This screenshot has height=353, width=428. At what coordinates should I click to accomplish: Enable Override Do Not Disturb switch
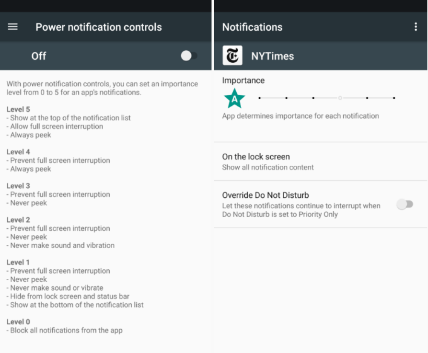(405, 205)
